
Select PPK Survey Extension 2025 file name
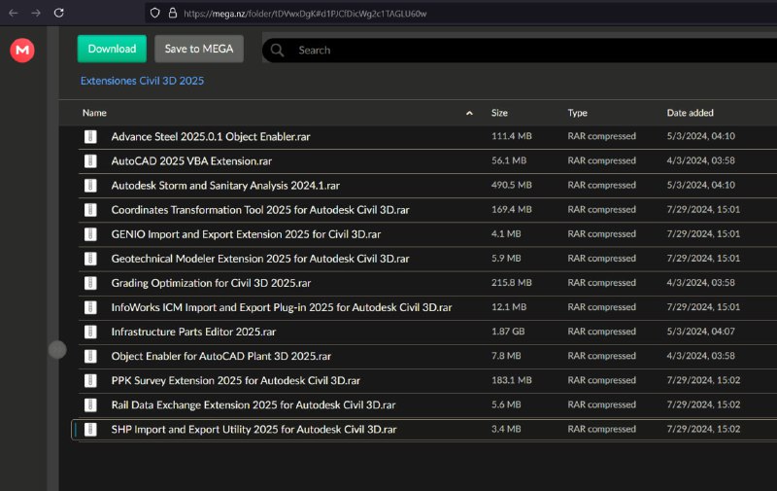coord(235,380)
